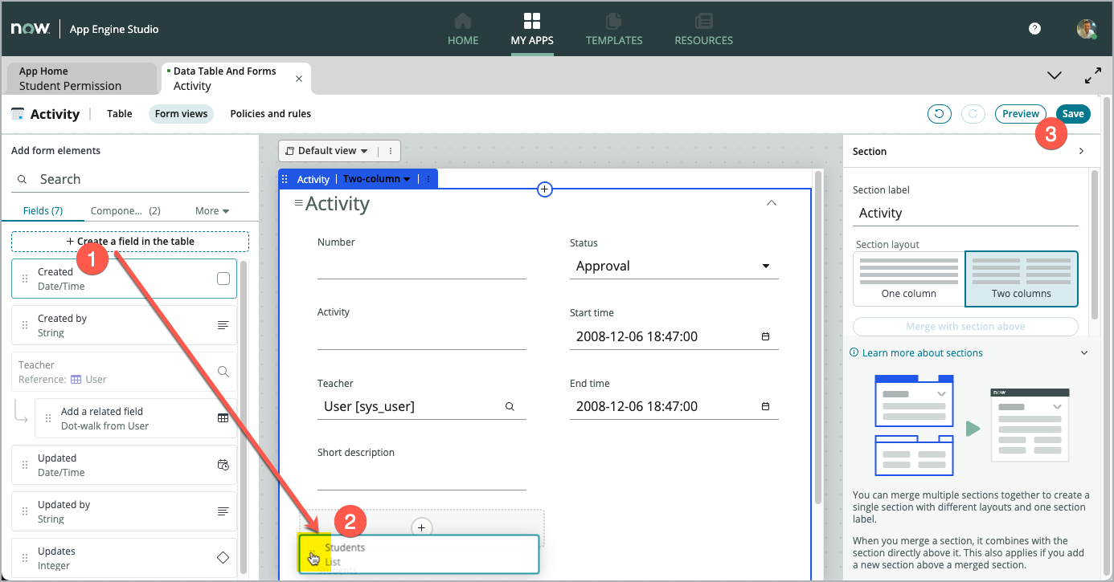Open the More dropdown in form elements
Viewport: 1114px width, 582px height.
tap(212, 210)
